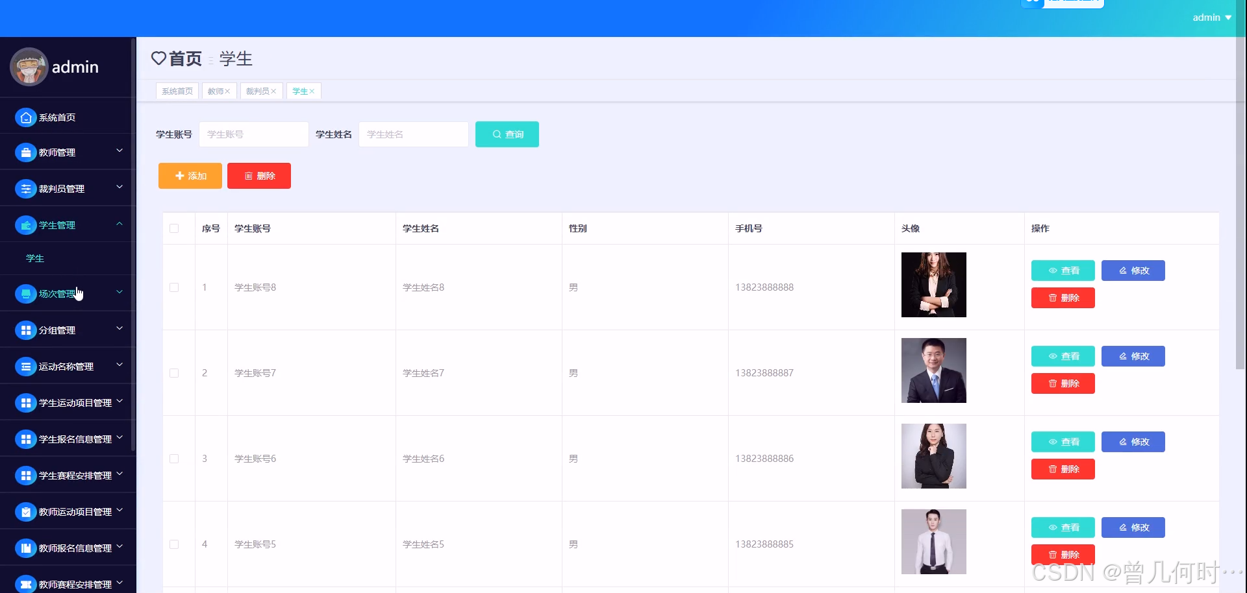The height and width of the screenshot is (593, 1247).
Task: Expand the 运动名称管理 menu chevron
Action: [x=120, y=365]
